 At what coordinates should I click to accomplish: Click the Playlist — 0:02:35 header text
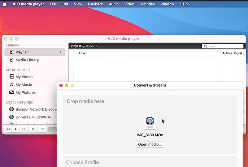pyautogui.click(x=84, y=46)
